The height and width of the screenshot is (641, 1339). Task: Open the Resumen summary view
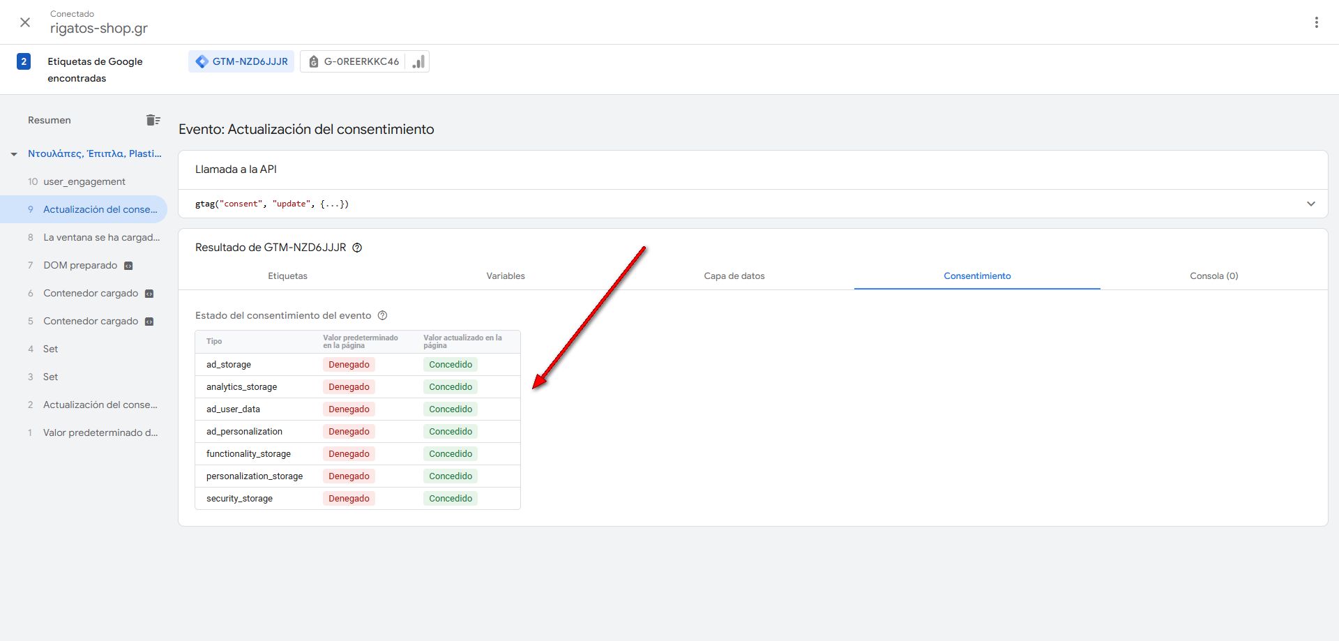click(50, 120)
